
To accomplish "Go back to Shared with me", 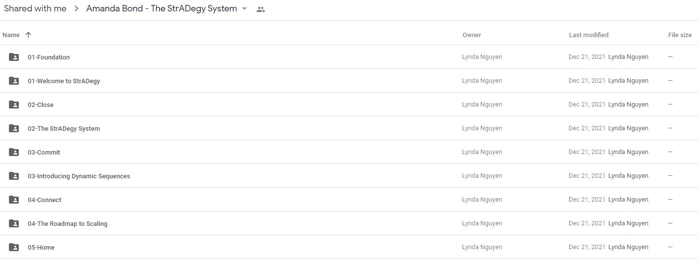I will click(35, 8).
